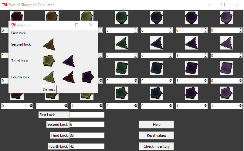Click the violet triangle token icon

pos(226,43)
